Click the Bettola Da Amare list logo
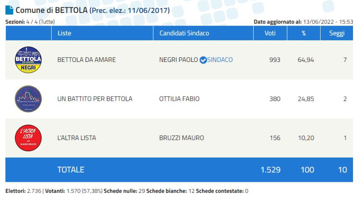The height and width of the screenshot is (197, 358). (28, 60)
